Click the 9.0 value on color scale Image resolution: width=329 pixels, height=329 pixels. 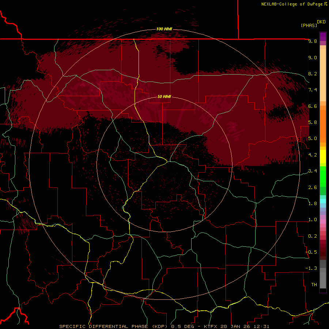click(313, 57)
